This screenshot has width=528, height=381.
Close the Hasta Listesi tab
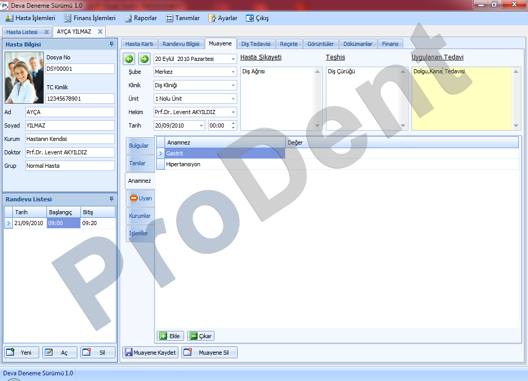47,32
